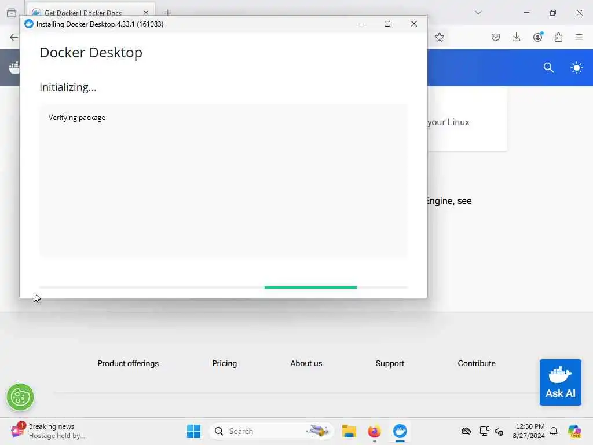The height and width of the screenshot is (445, 593).
Task: Click the muted volume tray icon
Action: coord(499,431)
